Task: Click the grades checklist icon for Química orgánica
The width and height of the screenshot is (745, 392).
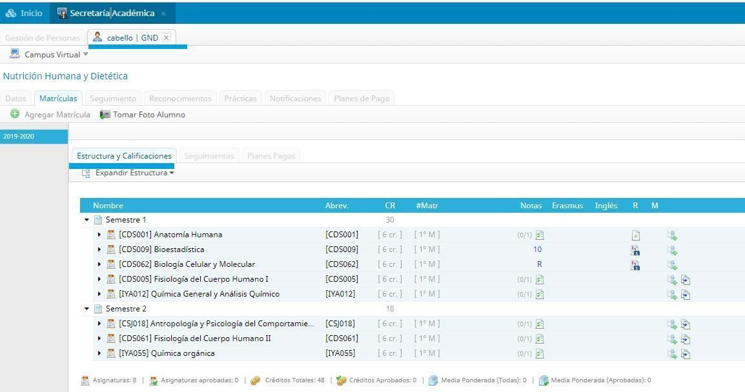Action: coord(540,354)
